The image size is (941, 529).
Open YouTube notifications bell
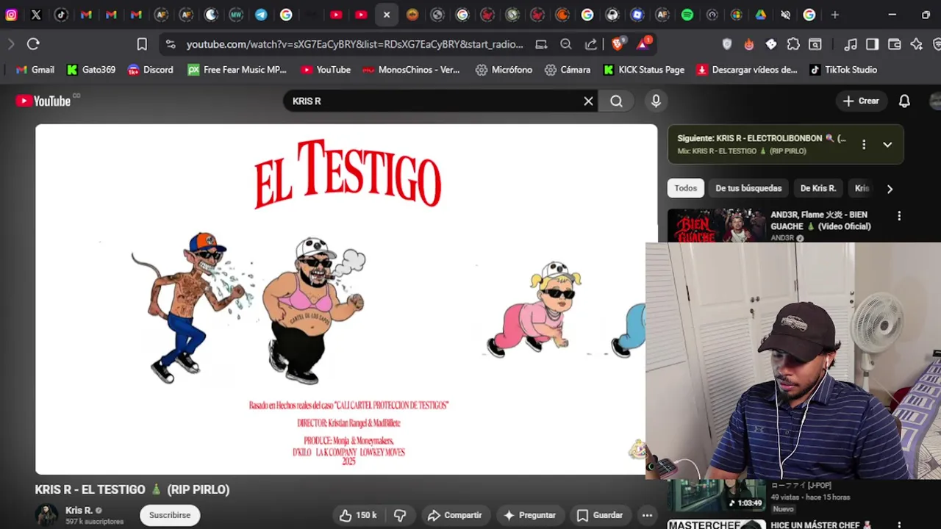tap(904, 101)
